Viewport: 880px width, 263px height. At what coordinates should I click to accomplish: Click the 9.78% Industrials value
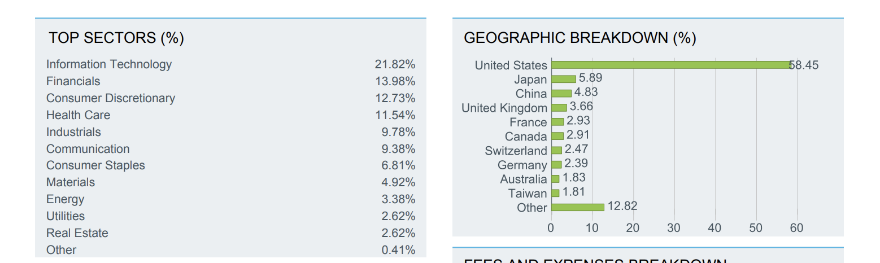tap(398, 132)
